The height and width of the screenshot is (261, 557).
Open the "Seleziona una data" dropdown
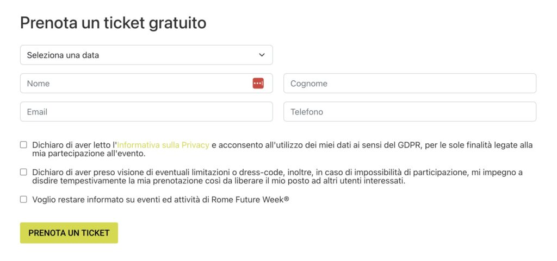point(146,55)
